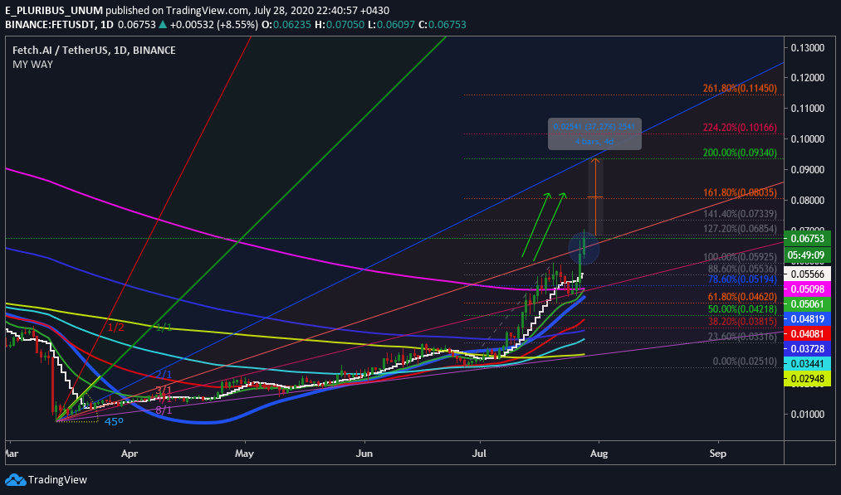Click the dark blue price tag 0.03728

click(x=809, y=349)
